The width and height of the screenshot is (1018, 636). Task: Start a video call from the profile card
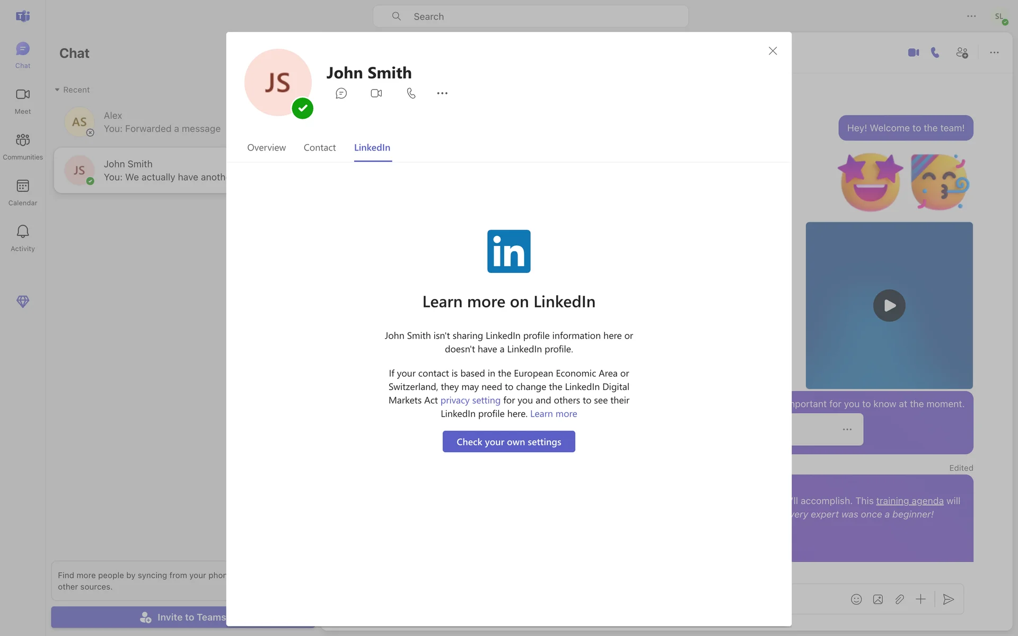[x=376, y=93]
